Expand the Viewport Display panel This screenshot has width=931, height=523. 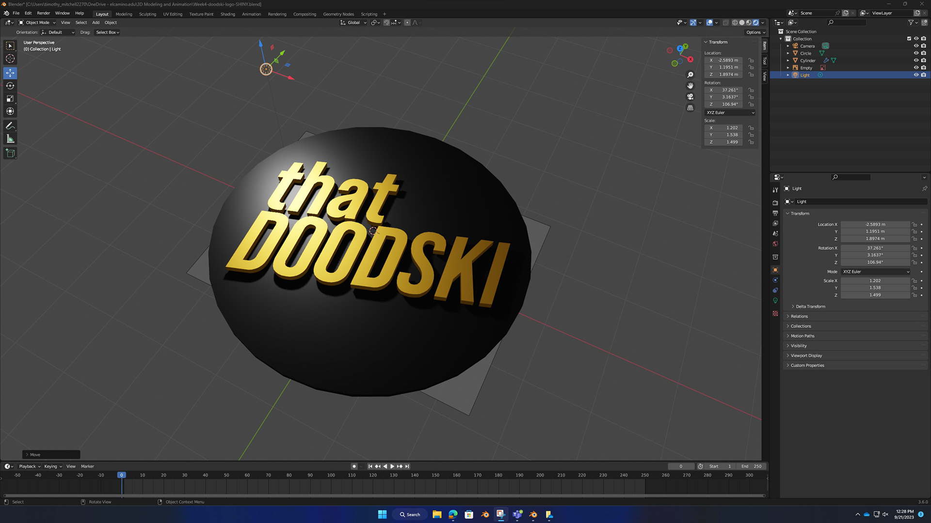click(x=806, y=355)
